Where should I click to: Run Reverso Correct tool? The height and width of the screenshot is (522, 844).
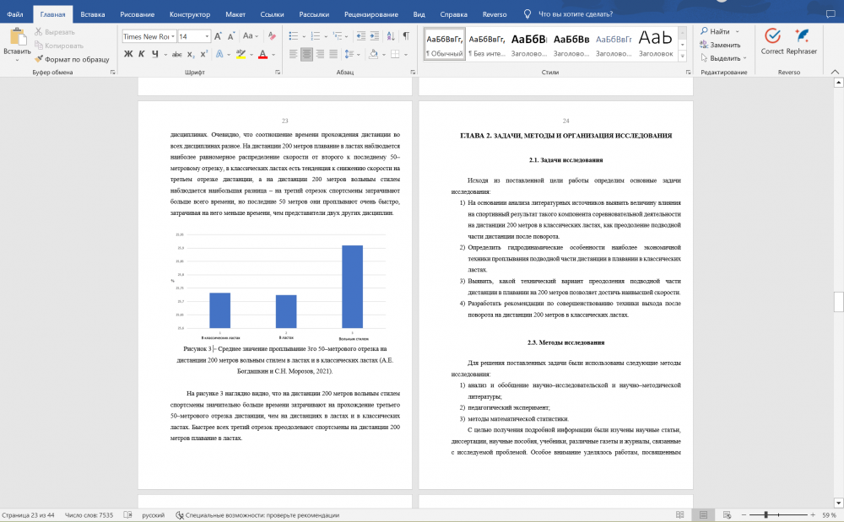[x=772, y=42]
